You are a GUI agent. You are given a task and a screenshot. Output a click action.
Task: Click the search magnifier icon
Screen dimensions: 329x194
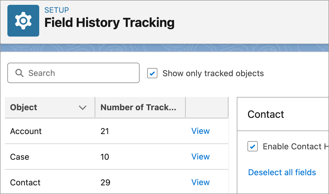[19, 73]
